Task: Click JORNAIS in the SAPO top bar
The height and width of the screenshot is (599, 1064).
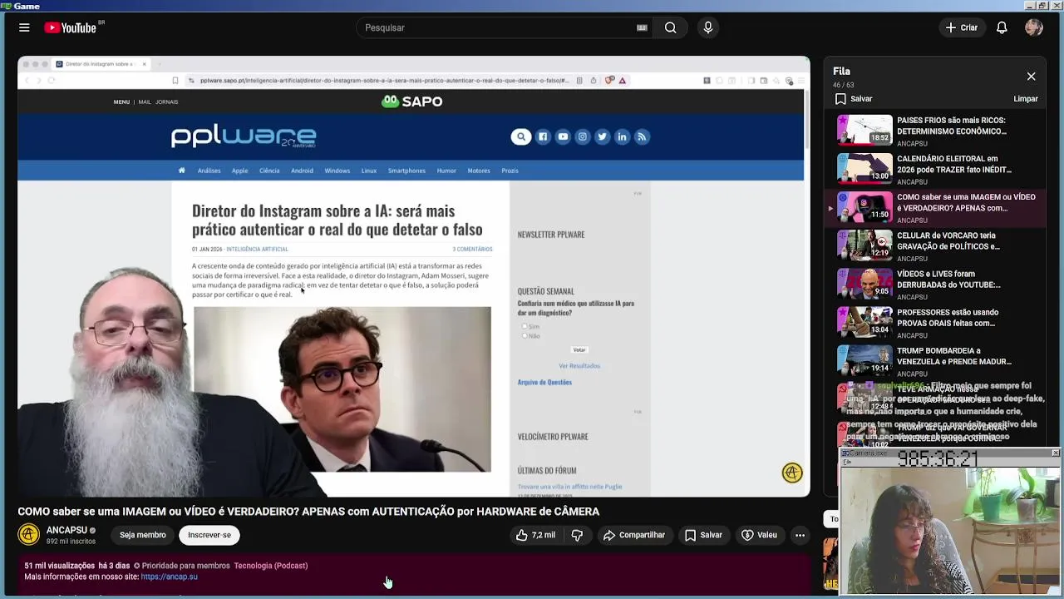Action: pyautogui.click(x=167, y=102)
